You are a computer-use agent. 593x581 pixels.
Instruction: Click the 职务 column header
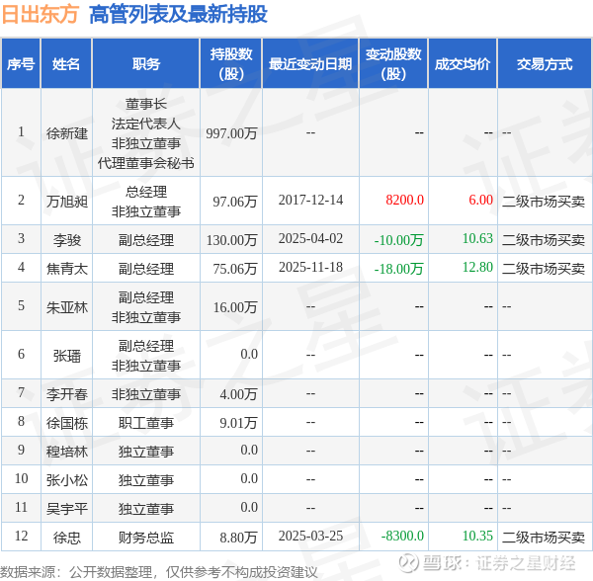pos(146,63)
